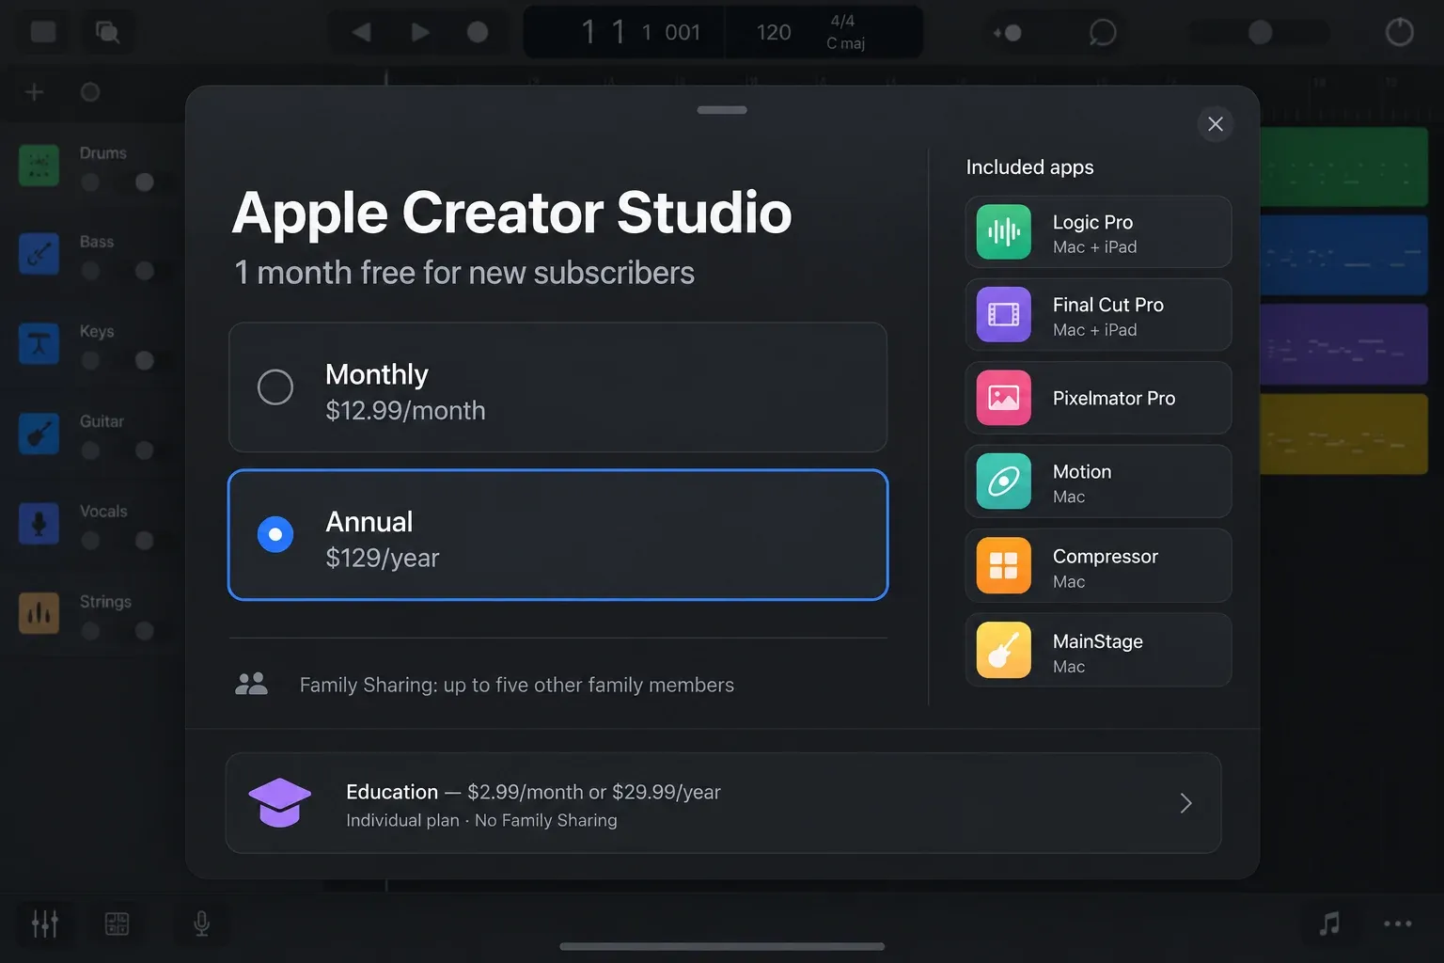Click the Pixelmator Pro label text
The width and height of the screenshot is (1444, 963).
click(1114, 398)
